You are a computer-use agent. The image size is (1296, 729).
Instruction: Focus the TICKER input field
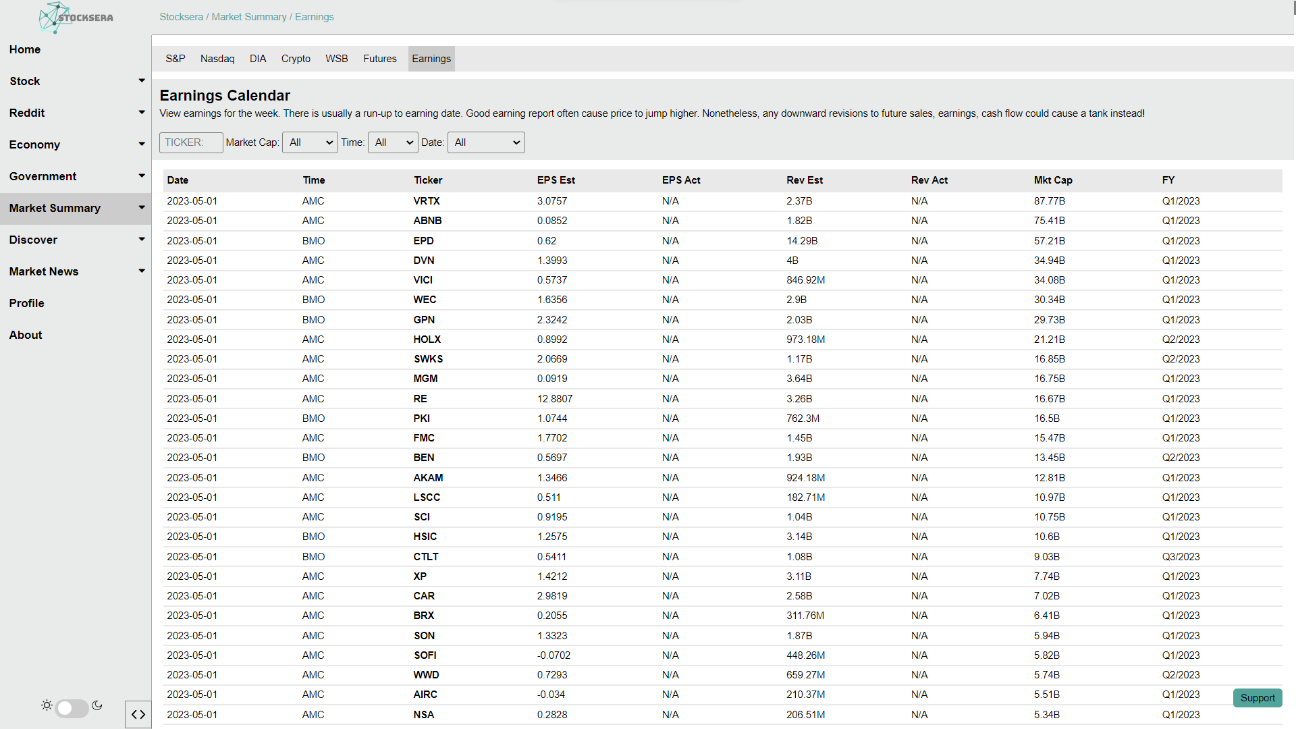tap(191, 142)
